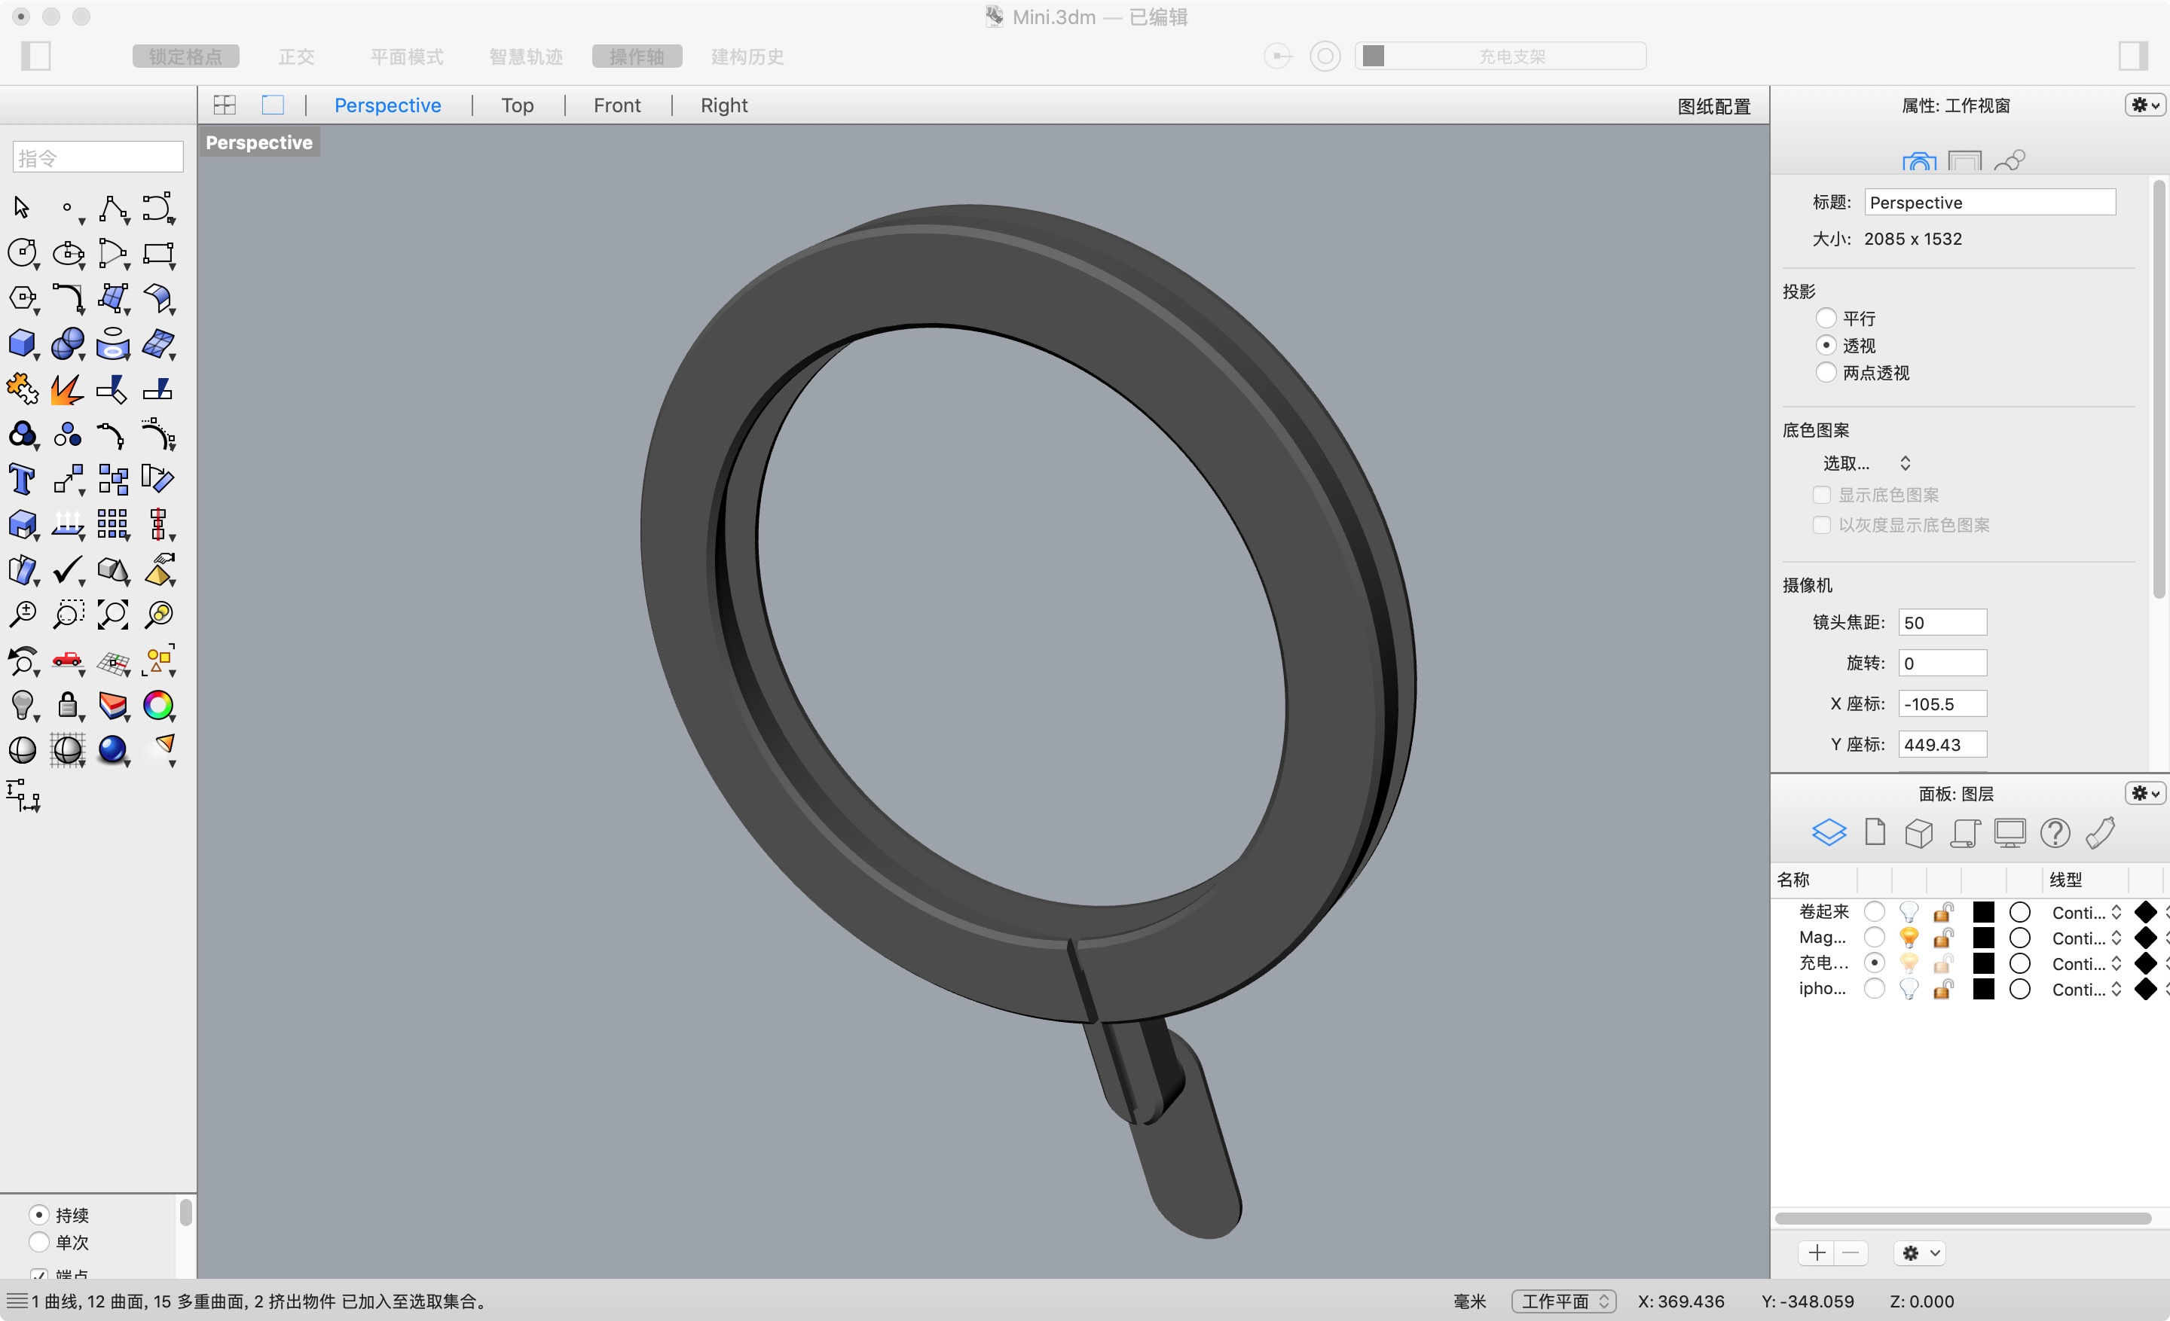
Task: Select the Polygon tool
Action: [x=23, y=298]
